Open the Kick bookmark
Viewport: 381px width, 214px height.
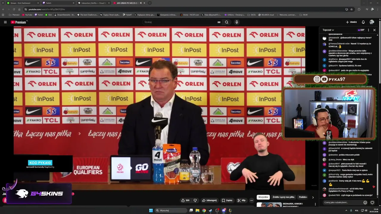[49, 15]
